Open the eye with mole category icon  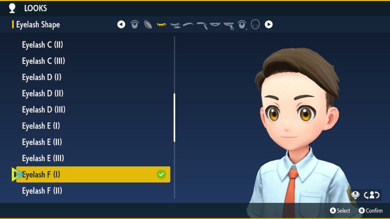point(242,25)
